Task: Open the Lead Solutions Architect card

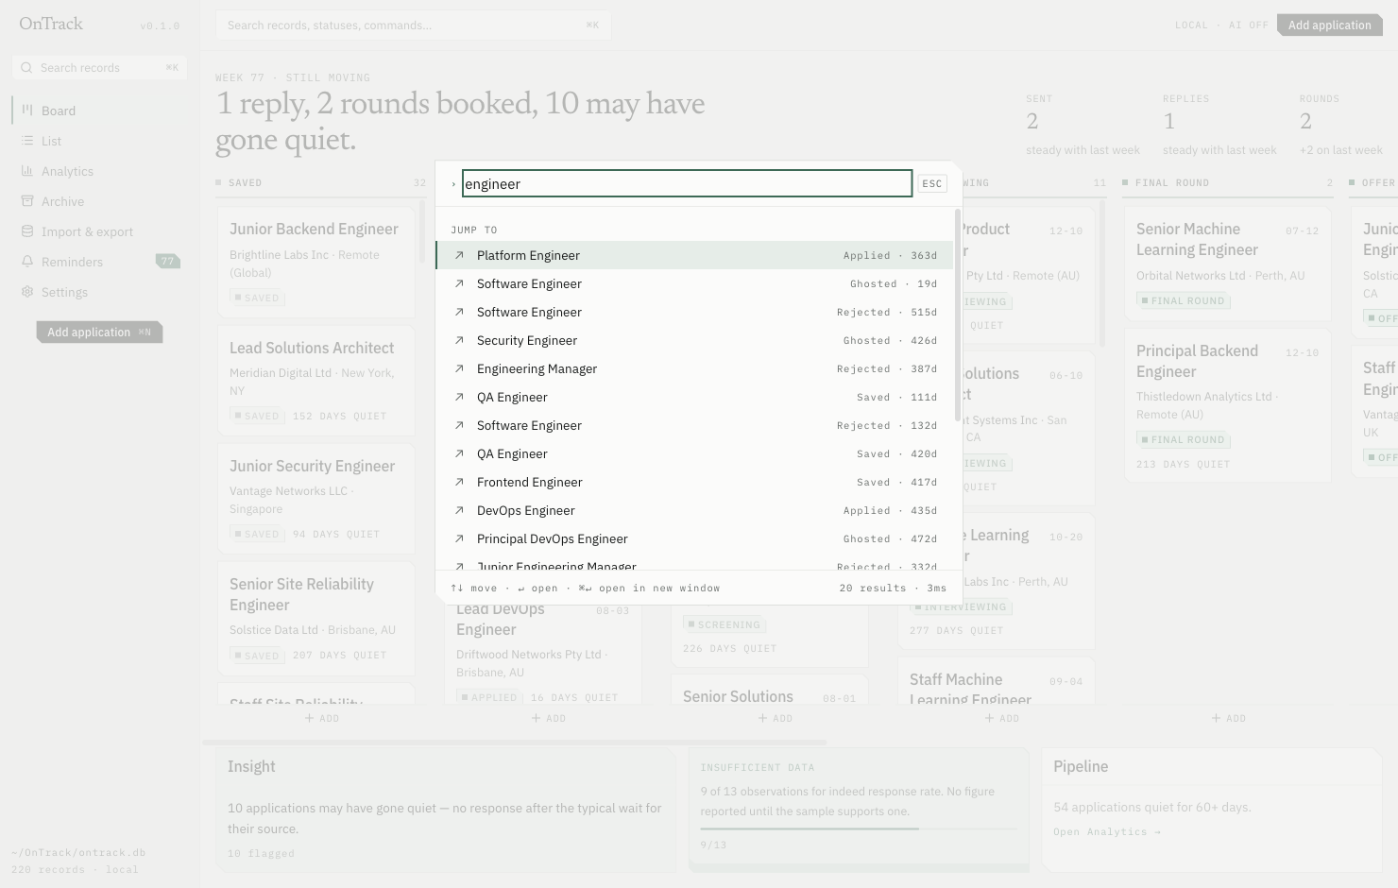Action: coord(316,381)
